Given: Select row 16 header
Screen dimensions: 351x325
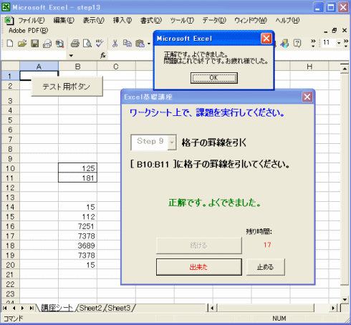Looking at the screenshot, I should pos(10,226).
